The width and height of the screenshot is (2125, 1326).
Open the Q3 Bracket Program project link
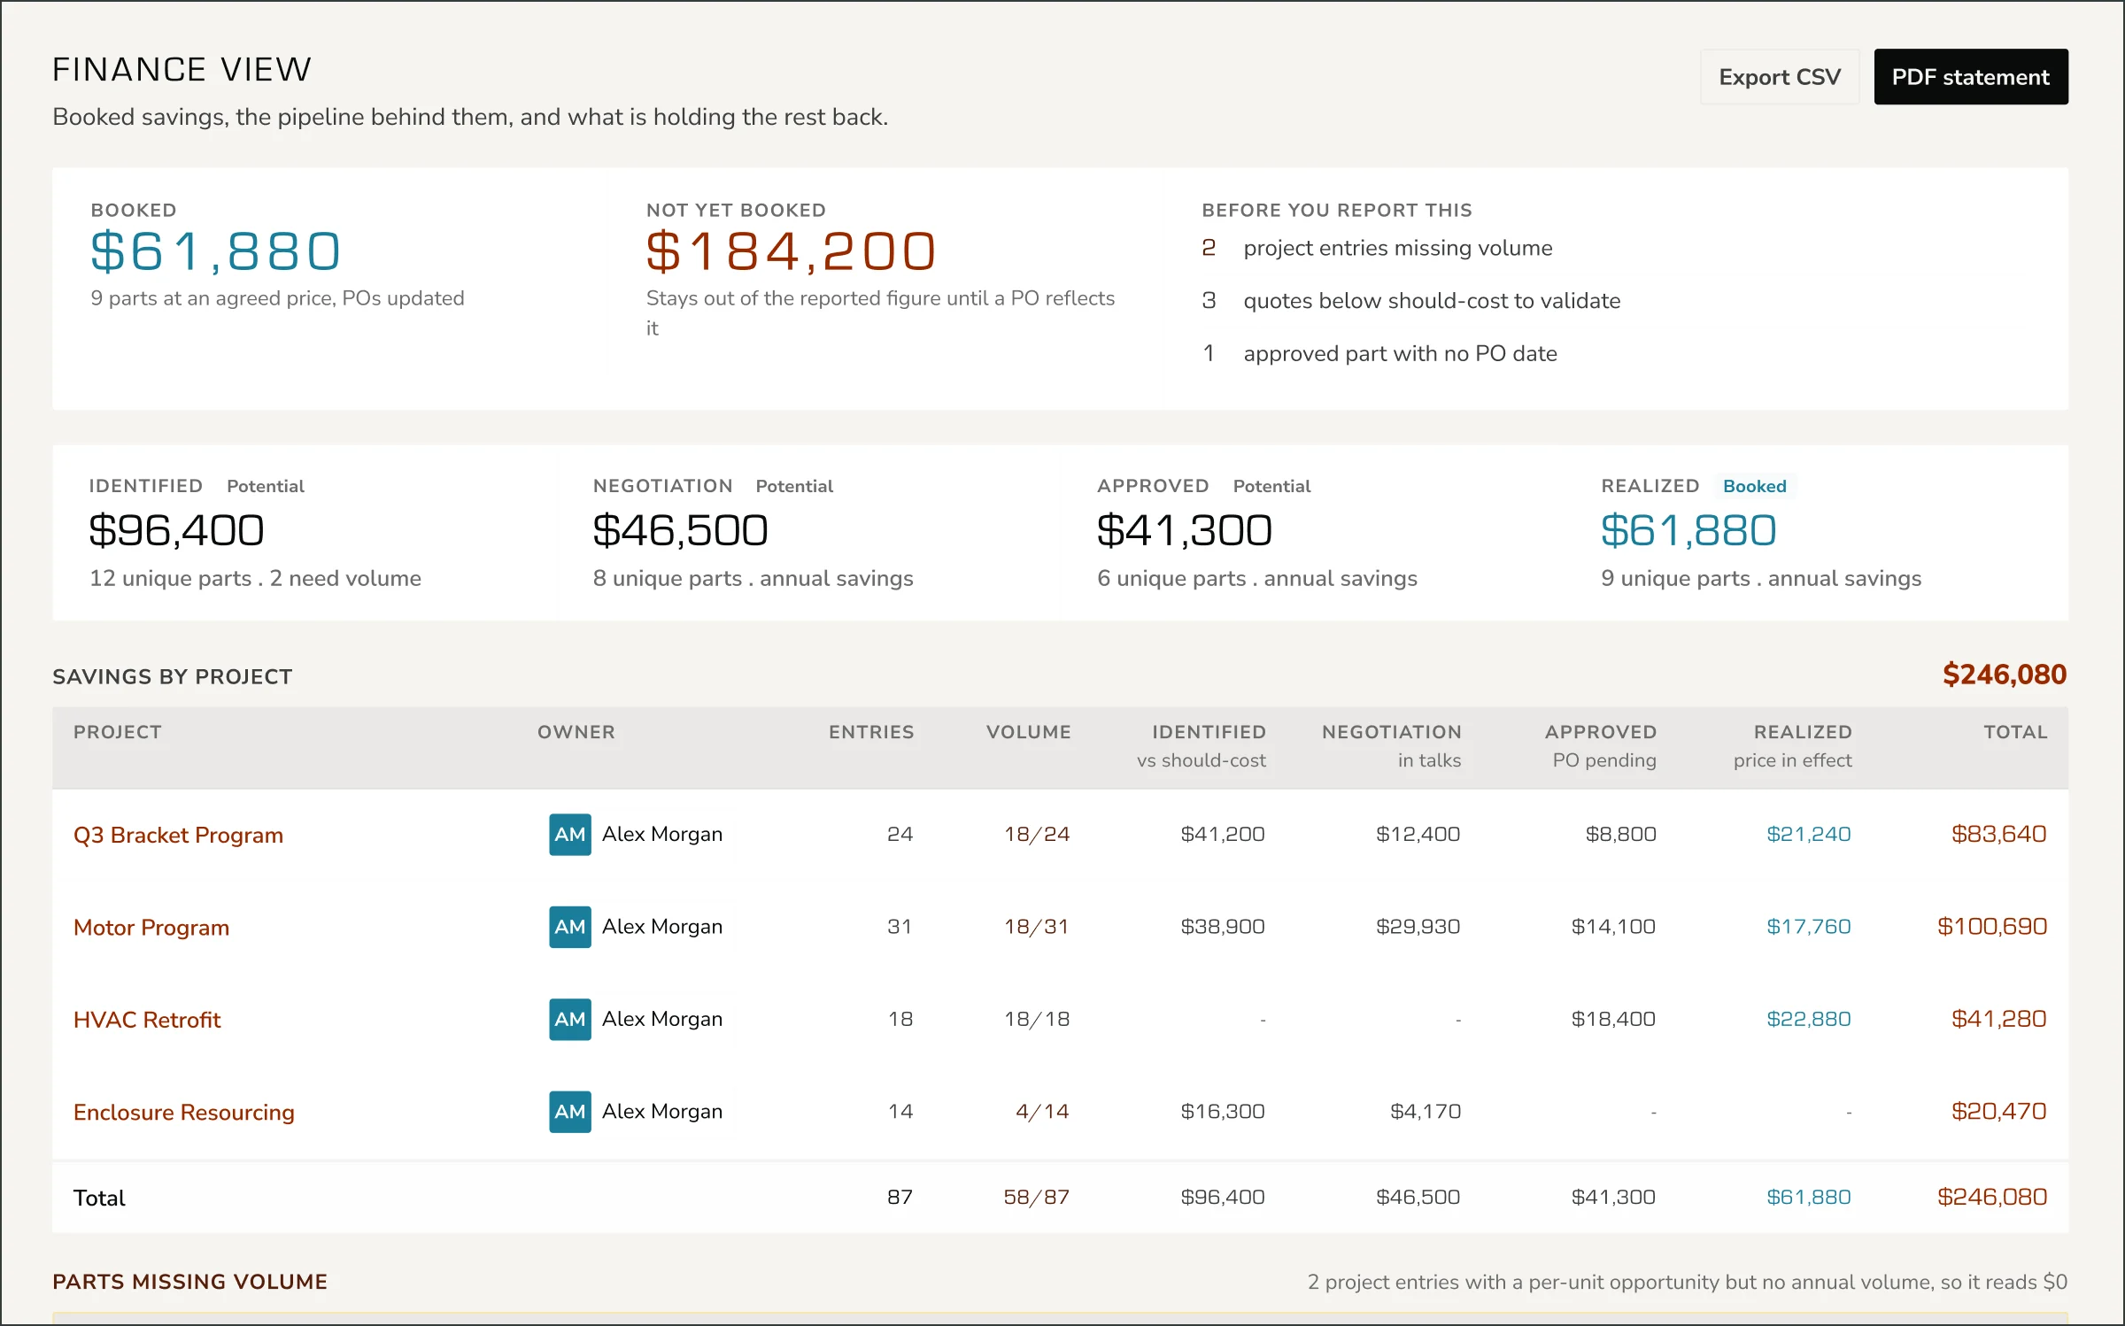pos(178,835)
